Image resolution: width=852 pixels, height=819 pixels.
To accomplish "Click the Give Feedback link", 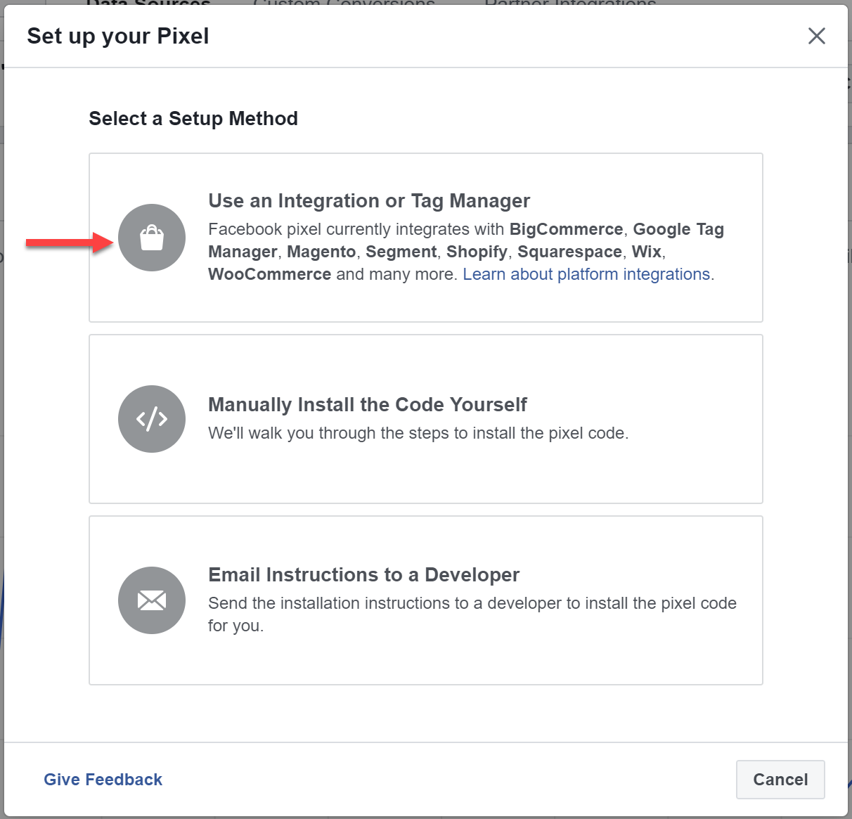I will (103, 780).
